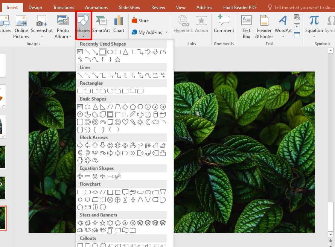Select the Smiley Face from Basic Shapes

coord(117,122)
